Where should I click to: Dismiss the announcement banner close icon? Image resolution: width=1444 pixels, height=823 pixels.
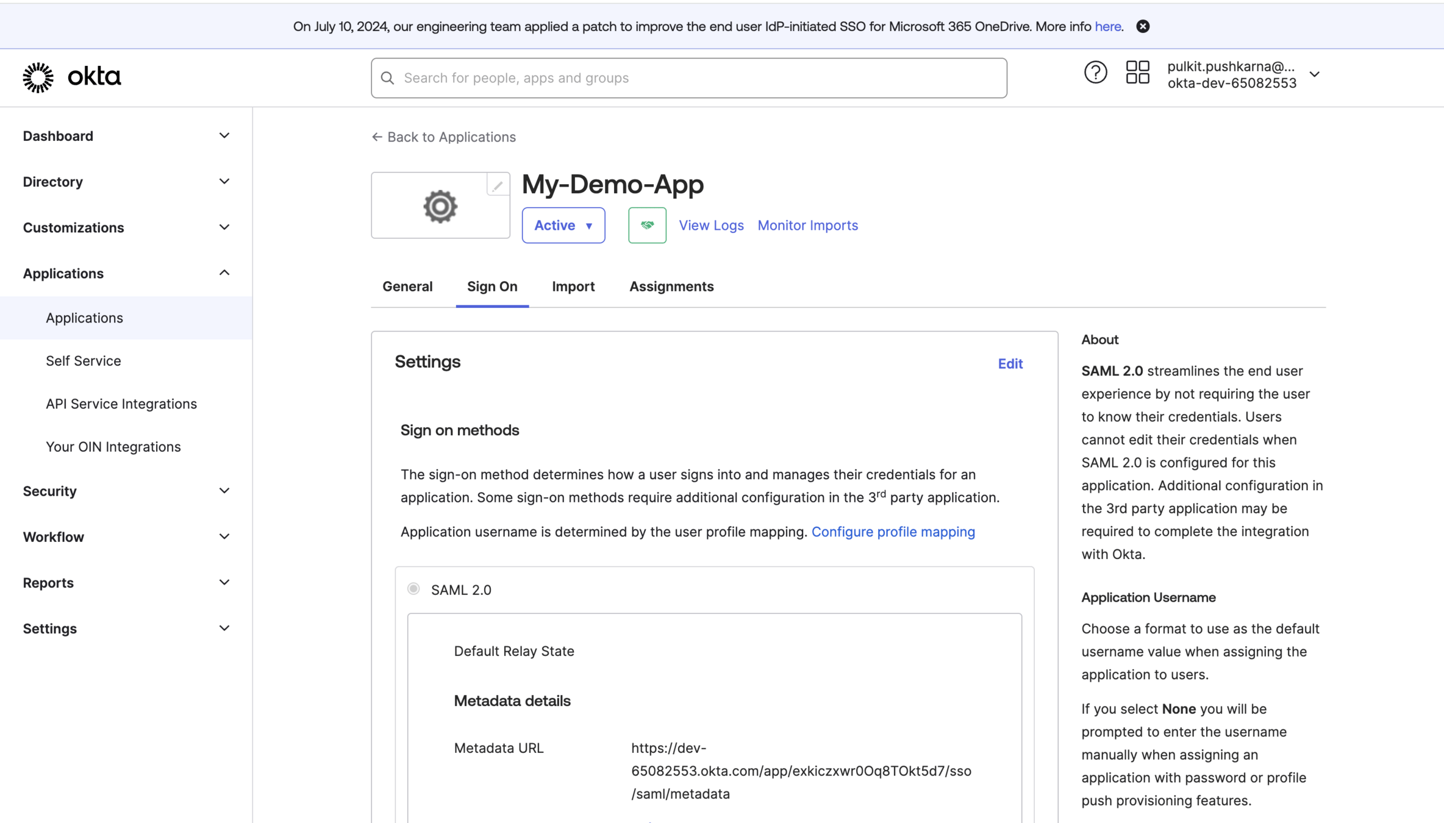pyautogui.click(x=1143, y=26)
